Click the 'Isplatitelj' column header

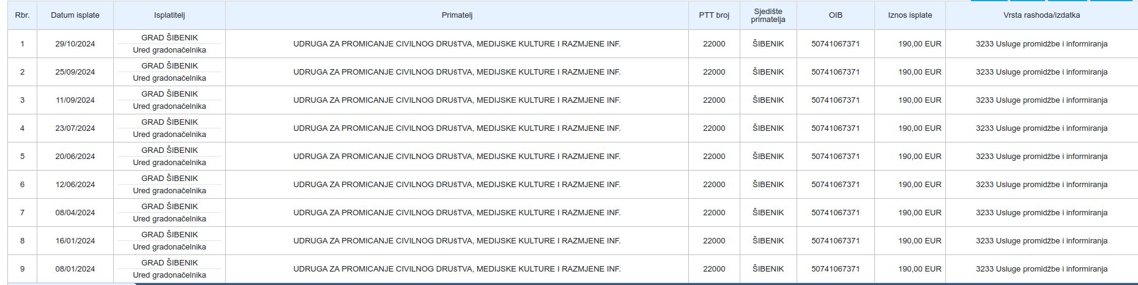point(169,15)
